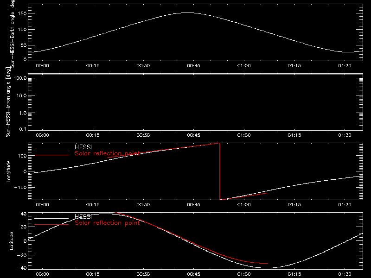Click the -20 tick on Latitude axis
The image size is (371, 278).
tap(22, 255)
